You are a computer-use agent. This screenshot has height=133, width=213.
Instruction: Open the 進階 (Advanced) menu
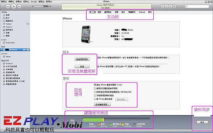coord(41,2)
